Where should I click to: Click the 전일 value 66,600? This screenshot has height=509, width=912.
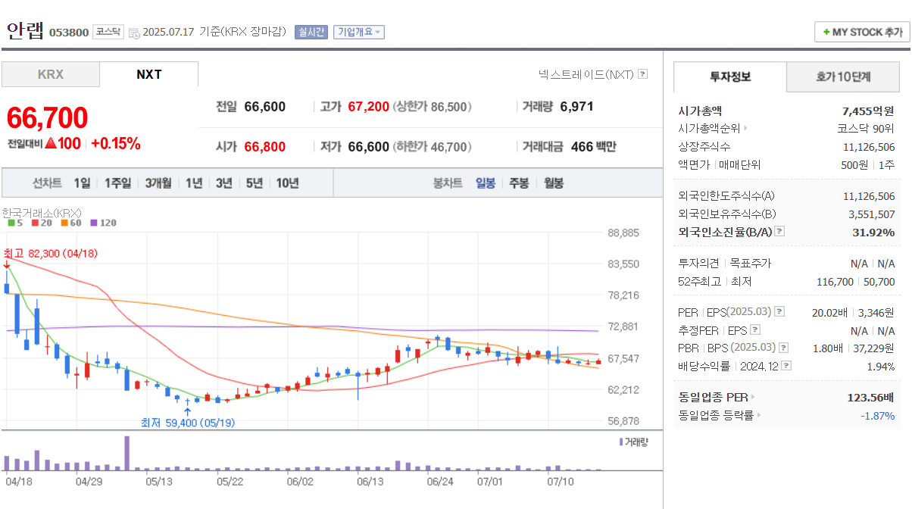(264, 107)
